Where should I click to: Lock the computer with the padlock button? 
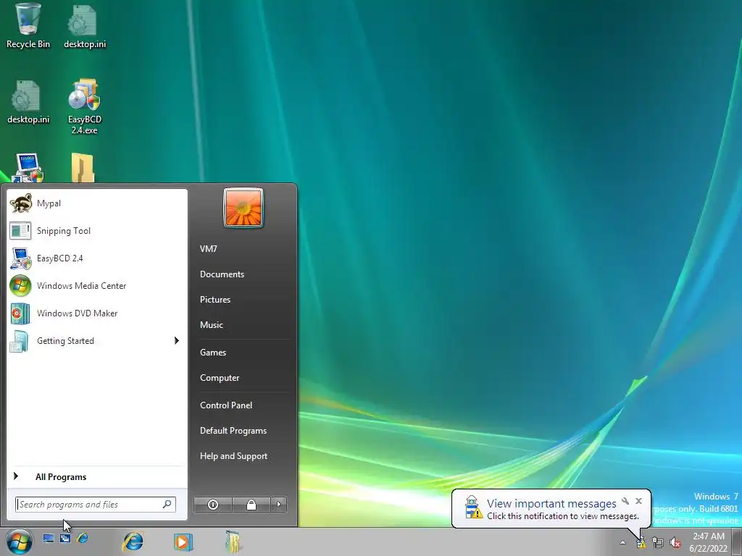coord(251,505)
